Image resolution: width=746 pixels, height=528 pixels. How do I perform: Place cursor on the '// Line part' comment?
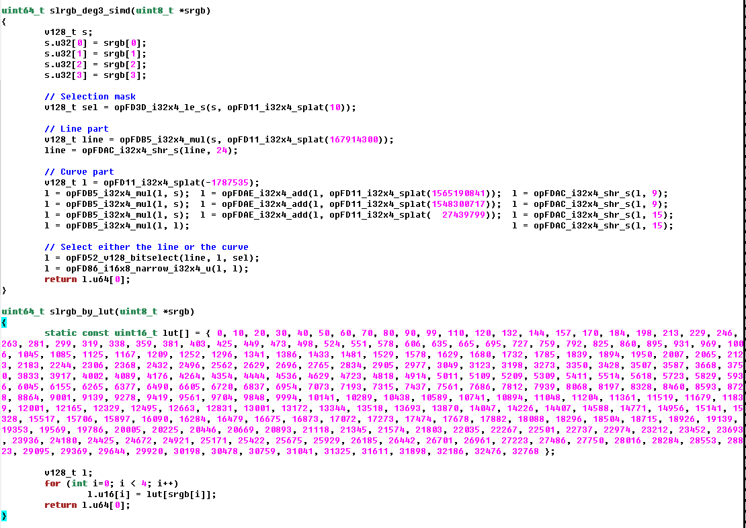point(77,129)
